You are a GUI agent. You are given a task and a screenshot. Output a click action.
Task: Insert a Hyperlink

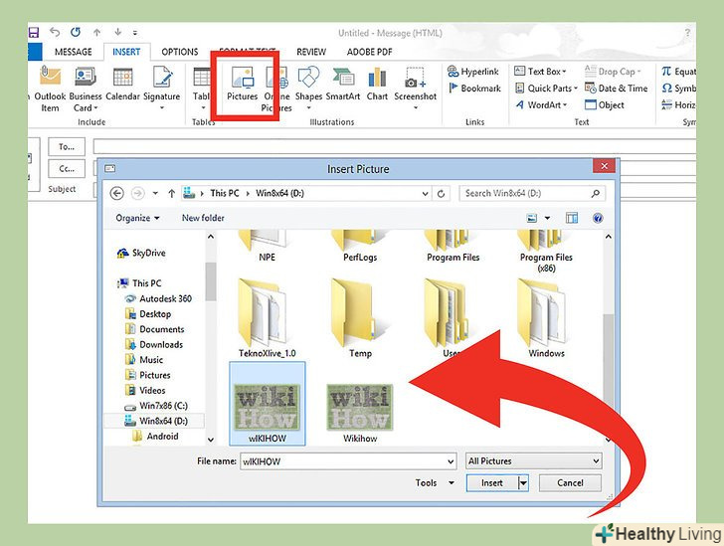473,72
